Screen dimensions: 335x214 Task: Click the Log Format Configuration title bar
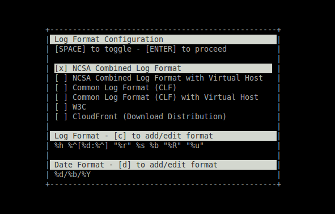[163, 39]
